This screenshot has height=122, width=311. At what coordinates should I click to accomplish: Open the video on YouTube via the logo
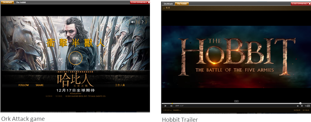pos(307,106)
